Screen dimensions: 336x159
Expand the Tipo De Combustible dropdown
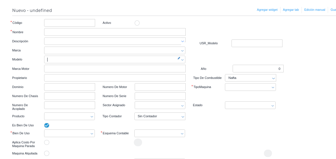(250, 78)
